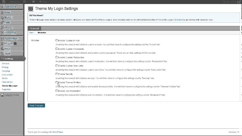Go to Writing settings submenu

[5, 67]
